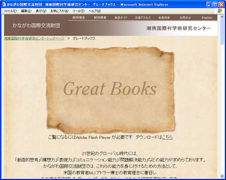The image size is (226, 180).
Task: Open the ファイル(F) menu
Action: (x=10, y=11)
